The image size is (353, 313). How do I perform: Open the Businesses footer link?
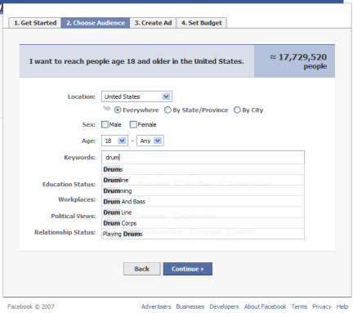click(190, 306)
